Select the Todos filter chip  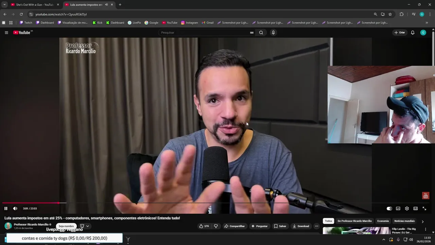tap(328, 221)
